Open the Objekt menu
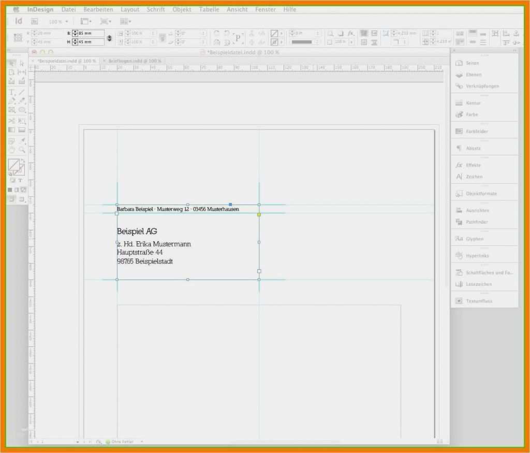The width and height of the screenshot is (530, 453). pos(182,9)
